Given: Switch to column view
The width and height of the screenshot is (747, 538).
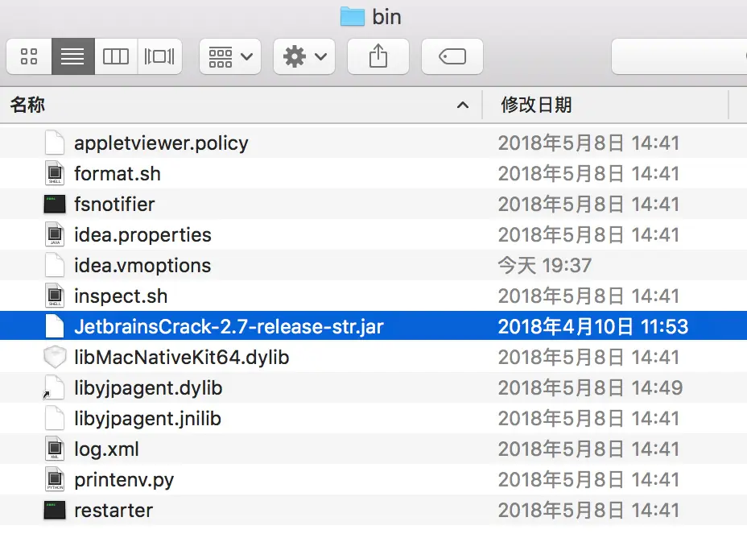Looking at the screenshot, I should click(116, 56).
